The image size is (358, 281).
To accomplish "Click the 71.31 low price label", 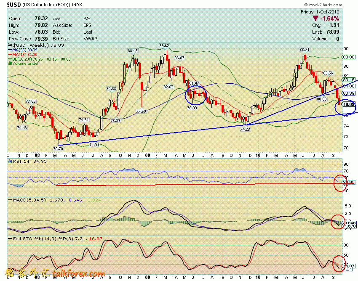I will [94, 145].
